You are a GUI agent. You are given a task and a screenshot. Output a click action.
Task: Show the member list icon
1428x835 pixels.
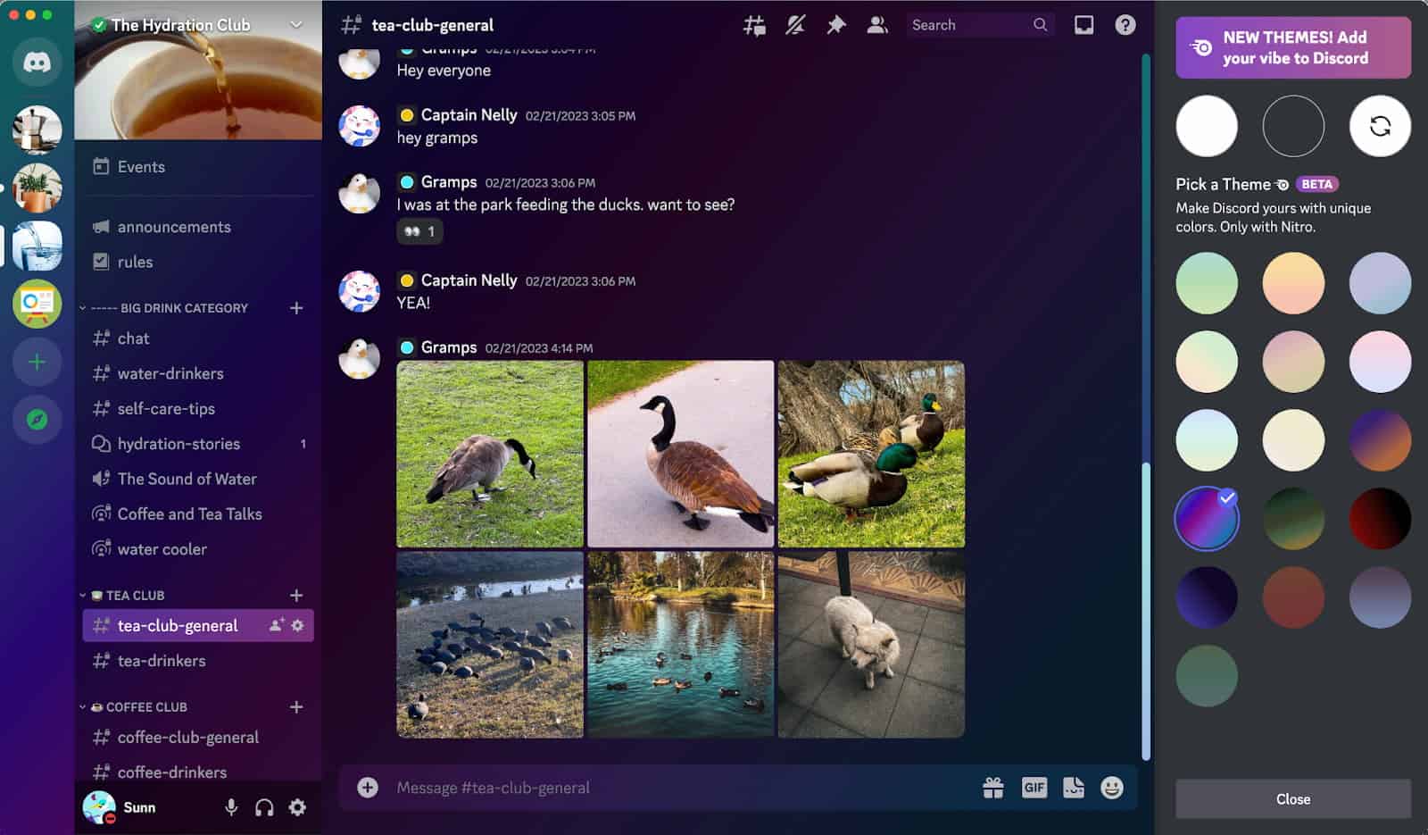(x=877, y=25)
